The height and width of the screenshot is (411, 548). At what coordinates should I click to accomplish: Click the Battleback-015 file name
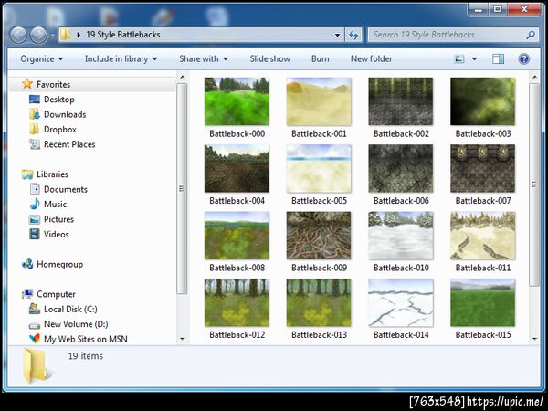tap(483, 335)
